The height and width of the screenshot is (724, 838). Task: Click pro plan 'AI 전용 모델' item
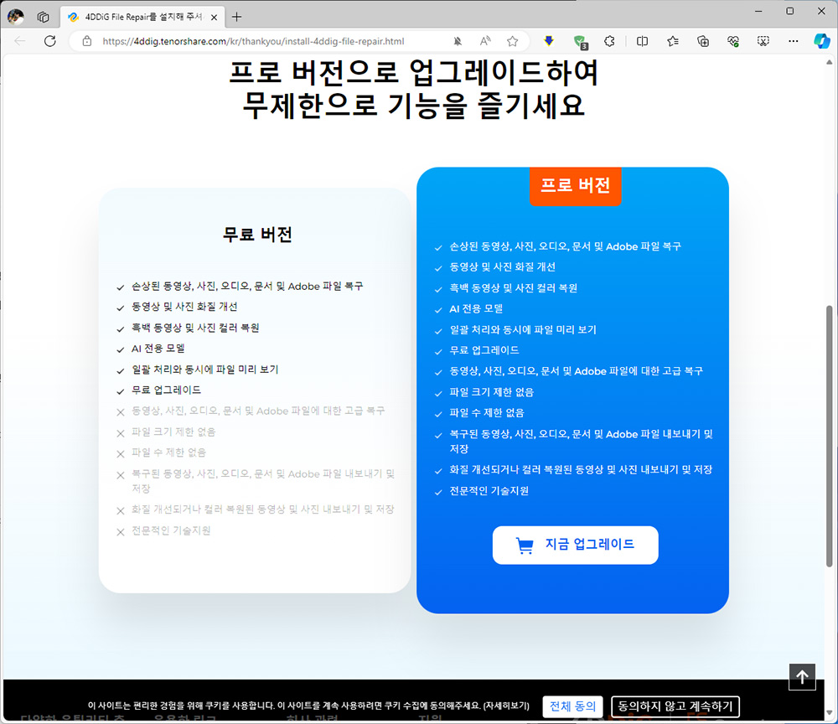coord(476,309)
